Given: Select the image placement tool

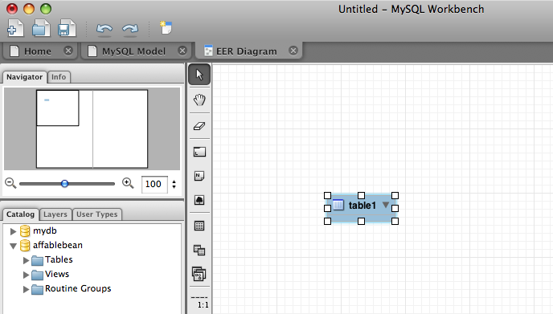Looking at the screenshot, I should pyautogui.click(x=199, y=200).
